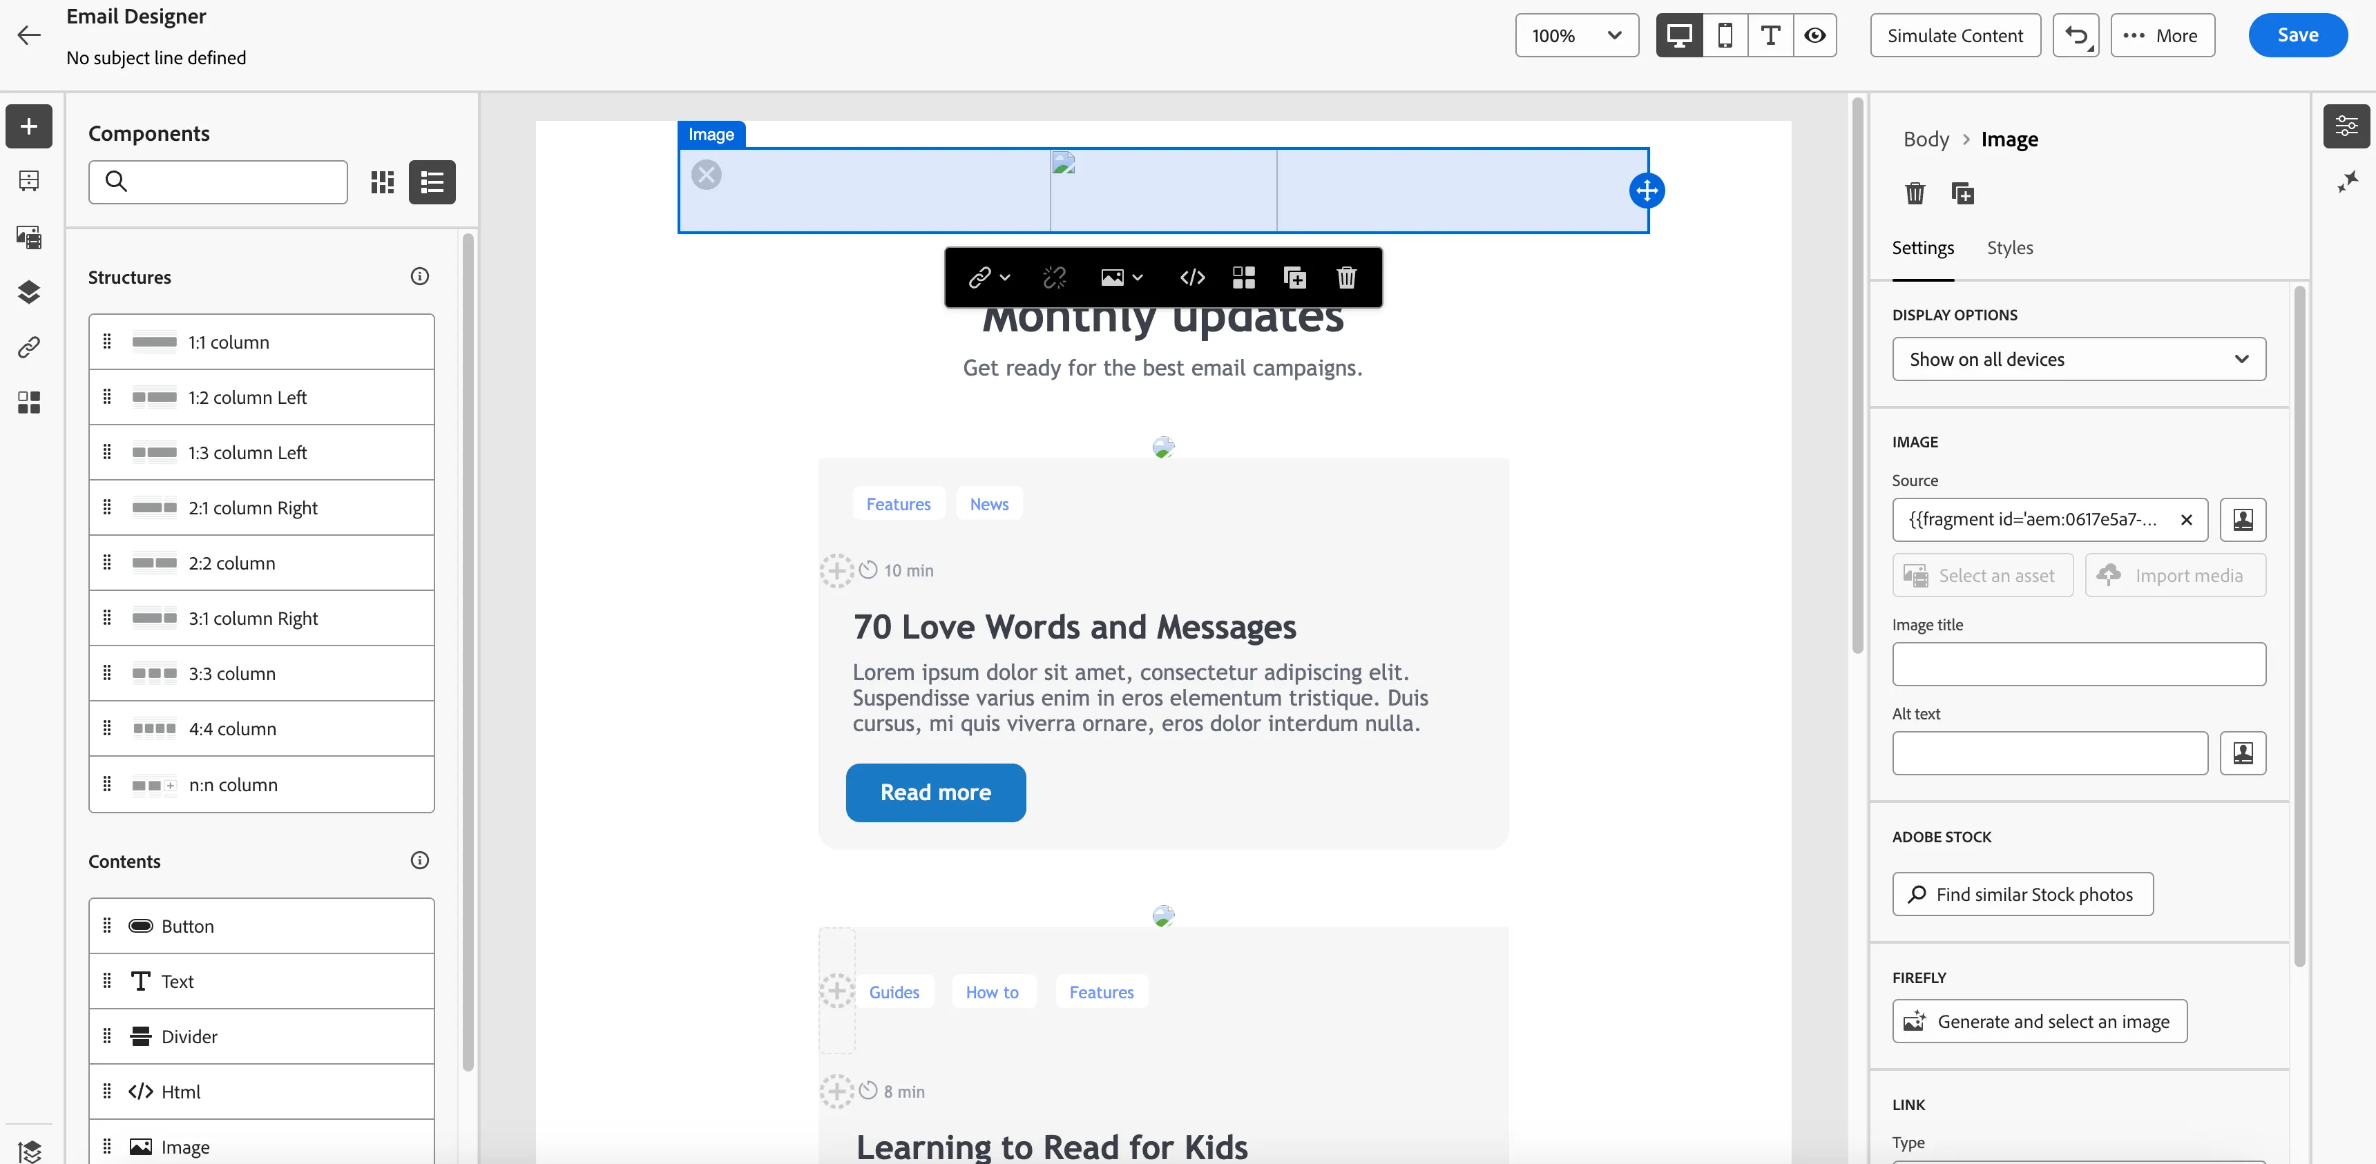Screen dimensions: 2376x1164
Task: Show info for Contents section
Action: coord(420,860)
